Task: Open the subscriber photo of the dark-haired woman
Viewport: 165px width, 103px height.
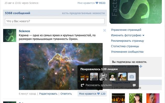Action: tap(136, 98)
